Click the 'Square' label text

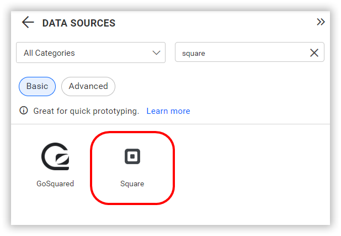pos(132,183)
